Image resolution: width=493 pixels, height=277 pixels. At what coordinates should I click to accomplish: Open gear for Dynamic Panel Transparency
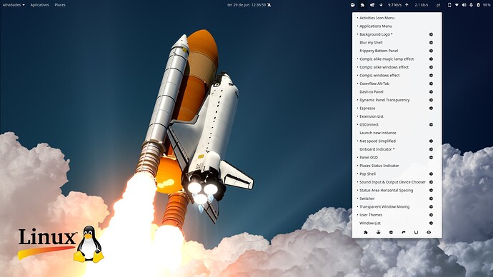[x=431, y=100]
